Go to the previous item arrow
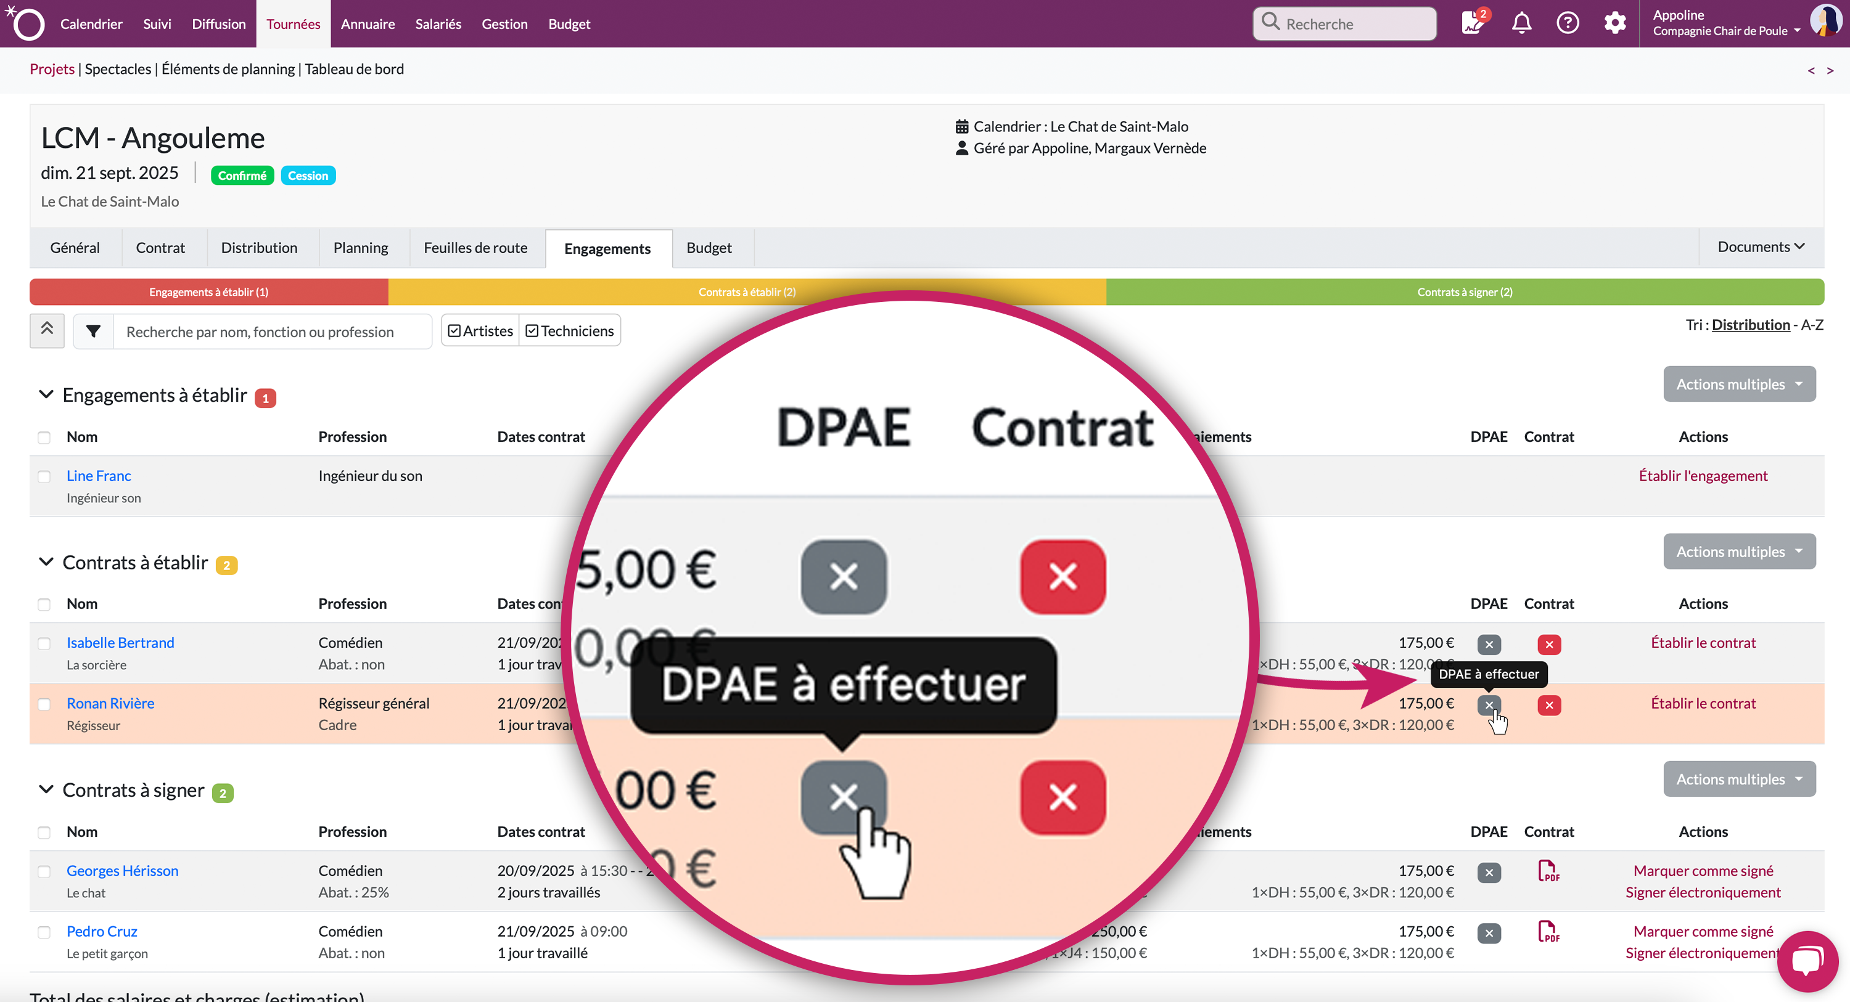The width and height of the screenshot is (1850, 1002). 1811,70
